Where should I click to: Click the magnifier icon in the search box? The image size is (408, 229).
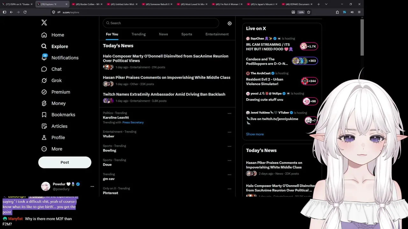(108, 23)
